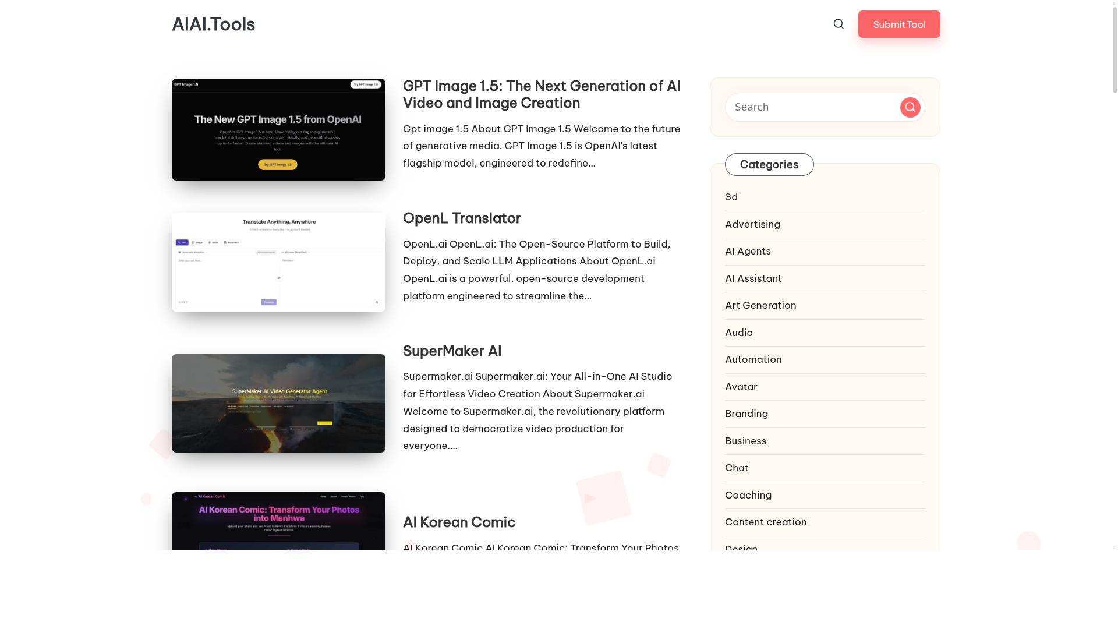Click the Supermaker.ai description excerpt

click(539, 411)
